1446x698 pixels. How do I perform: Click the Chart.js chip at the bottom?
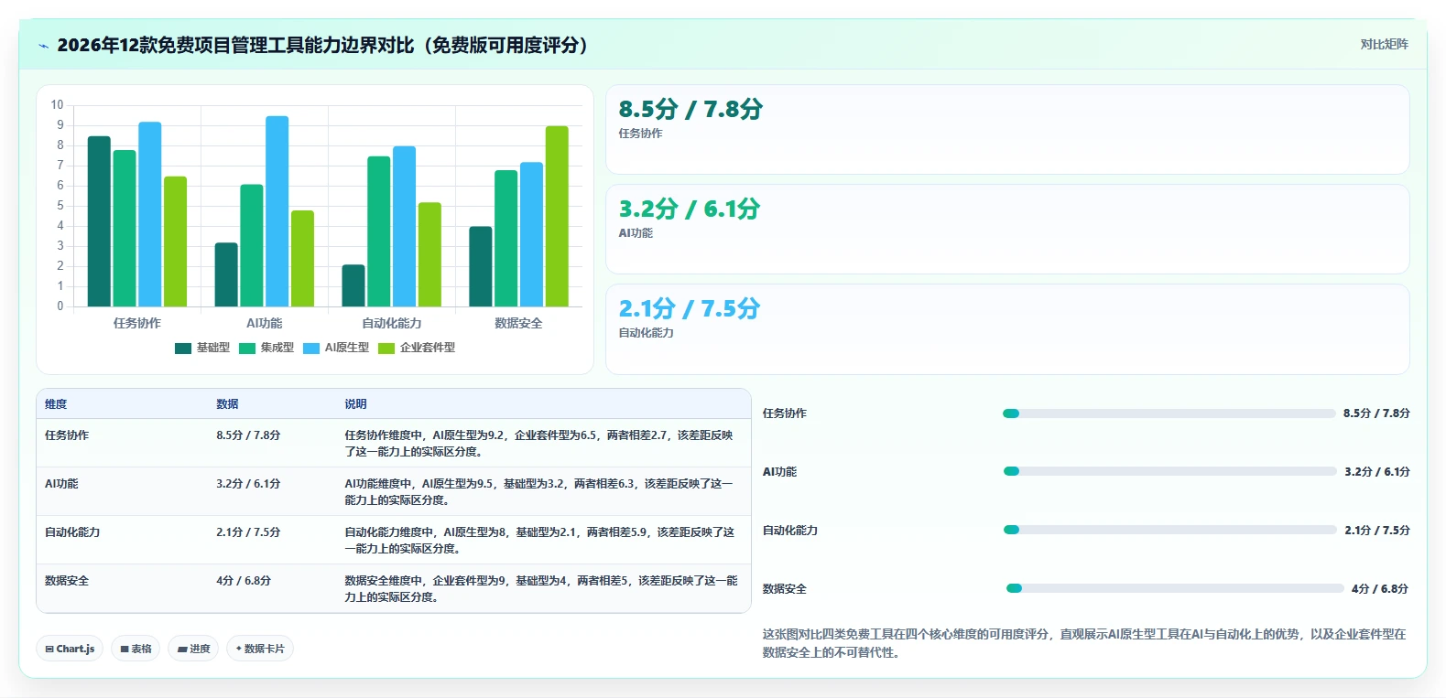click(x=70, y=649)
